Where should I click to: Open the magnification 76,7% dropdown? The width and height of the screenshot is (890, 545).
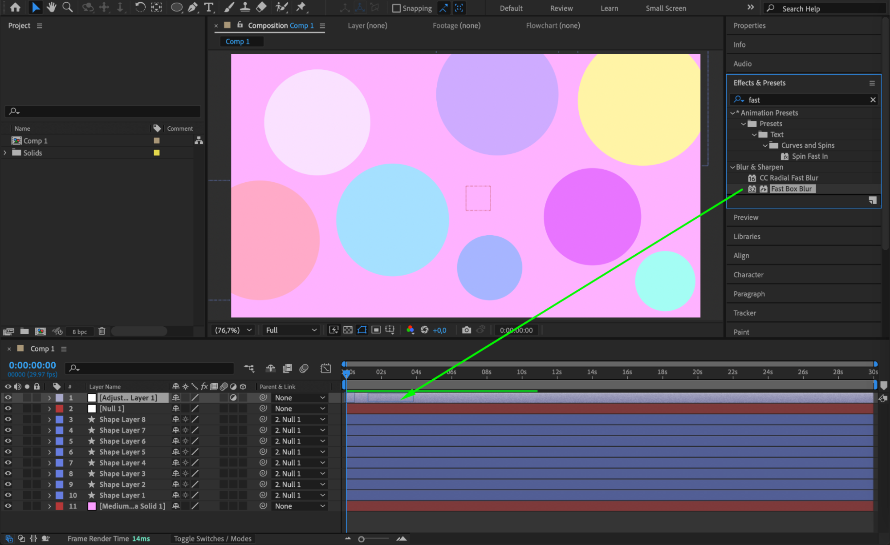[233, 330]
